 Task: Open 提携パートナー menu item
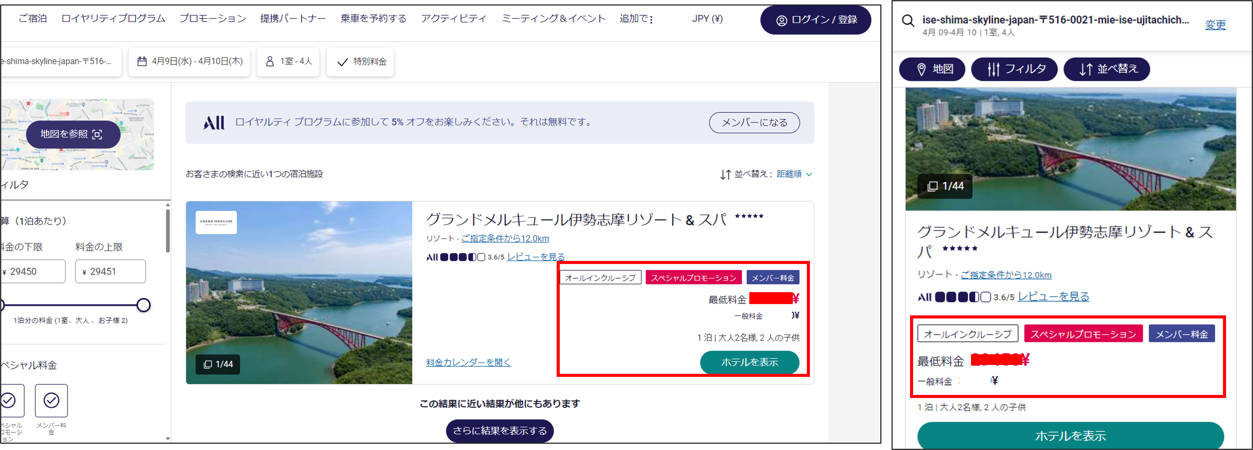(x=293, y=18)
